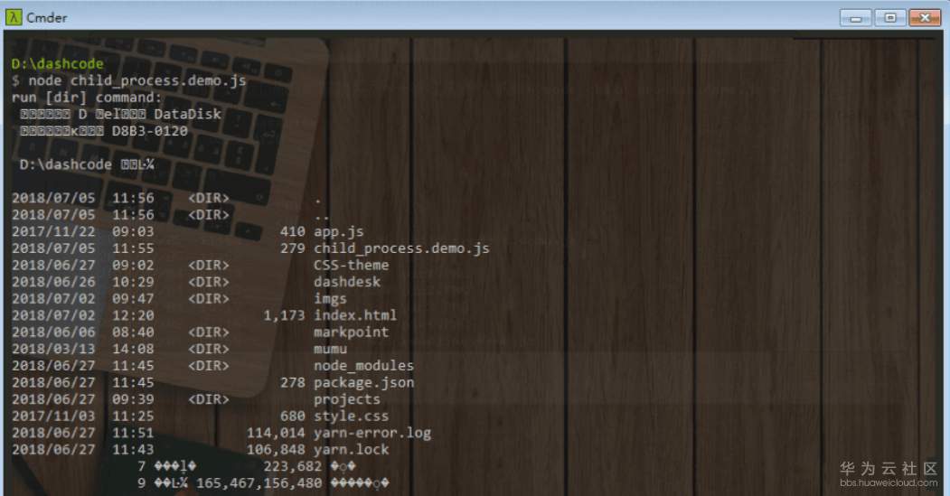Click the file size 680 of style.css

coord(293,416)
